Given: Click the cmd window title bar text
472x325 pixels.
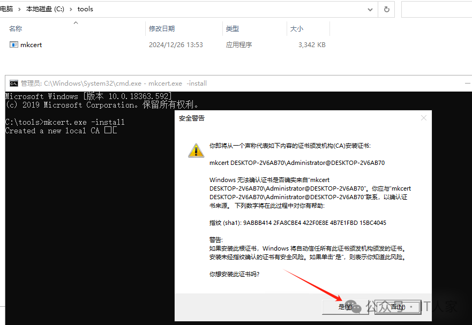Looking at the screenshot, I should point(114,84).
